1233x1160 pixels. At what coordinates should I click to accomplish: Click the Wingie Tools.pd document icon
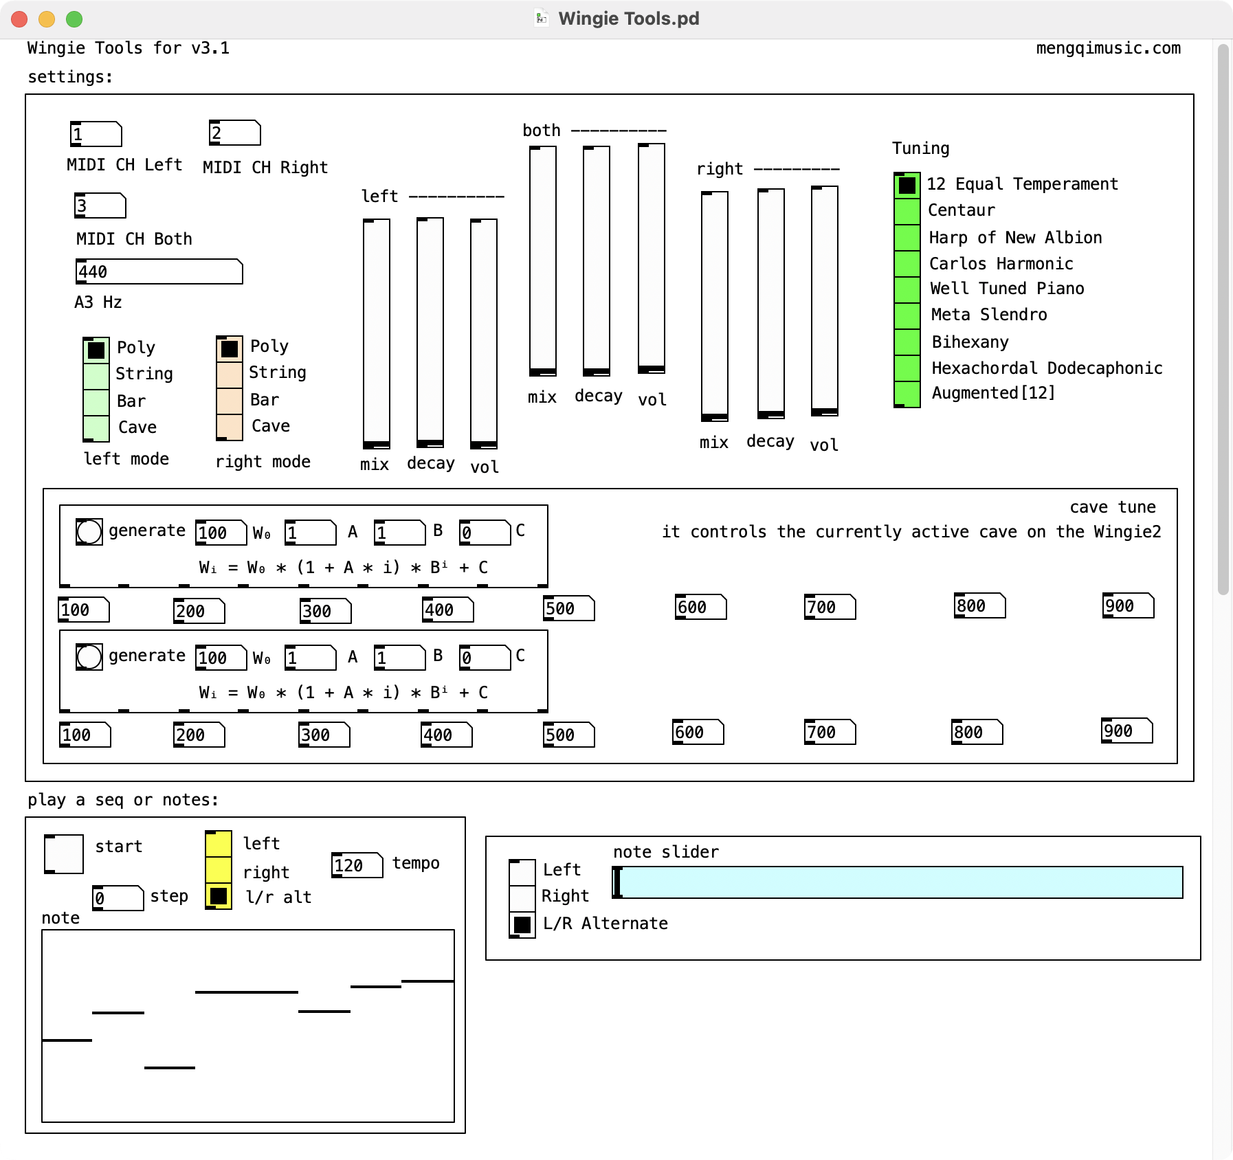[542, 19]
